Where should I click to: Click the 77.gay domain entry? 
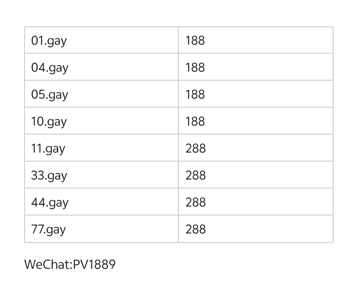(x=48, y=230)
